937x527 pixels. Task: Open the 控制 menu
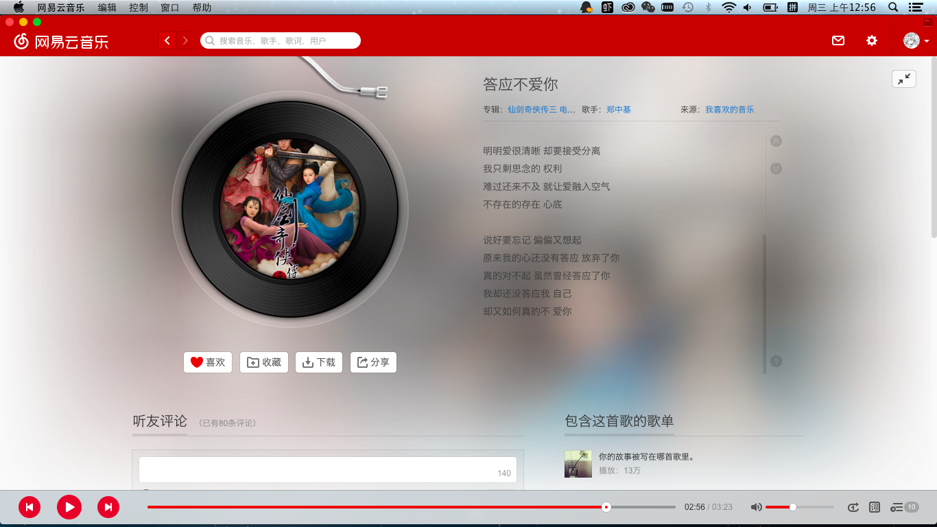(x=139, y=8)
